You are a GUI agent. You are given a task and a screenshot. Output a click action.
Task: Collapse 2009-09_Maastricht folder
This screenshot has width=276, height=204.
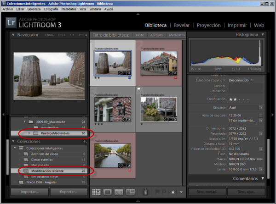click(25, 121)
